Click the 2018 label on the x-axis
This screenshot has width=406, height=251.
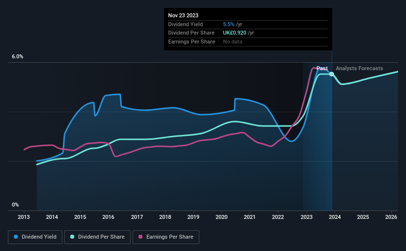click(165, 217)
